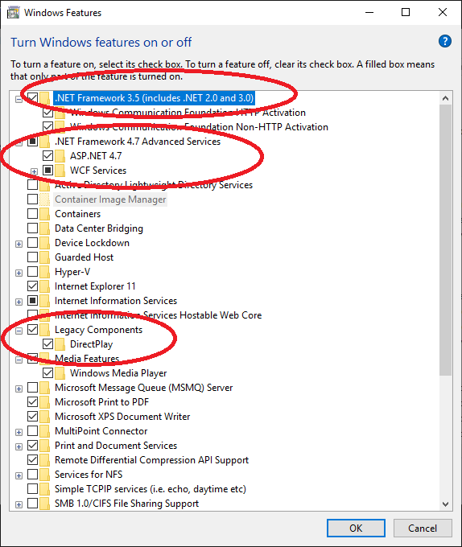Expand the Hyper-V tree node
The image size is (462, 547).
tap(19, 273)
